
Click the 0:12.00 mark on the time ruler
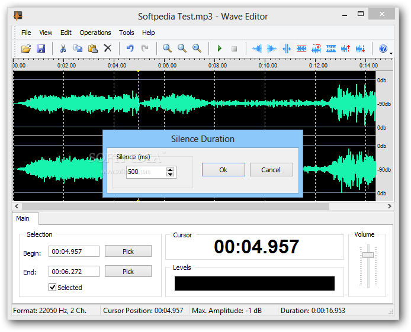point(318,65)
